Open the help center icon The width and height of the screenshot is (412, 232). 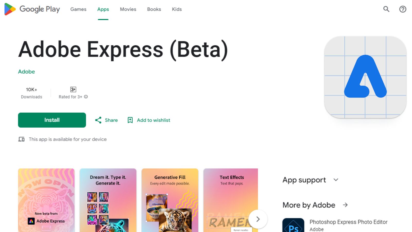click(402, 9)
